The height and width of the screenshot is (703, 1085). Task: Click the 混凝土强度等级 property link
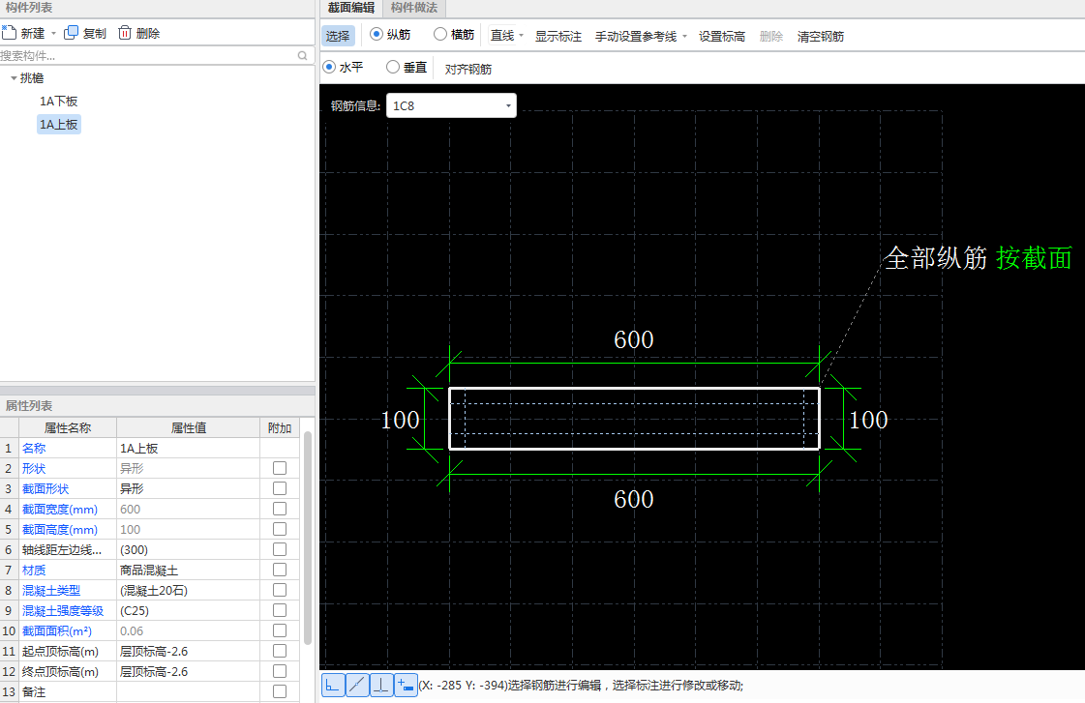[x=63, y=611]
